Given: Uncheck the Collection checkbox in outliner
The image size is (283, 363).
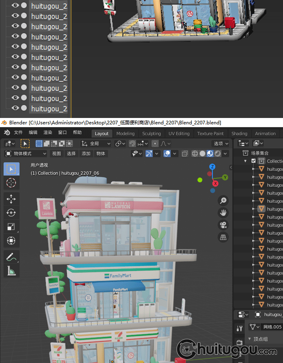Looking at the screenshot, I should click(254, 161).
